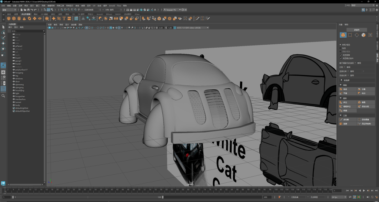This screenshot has height=202, width=379.
Task: Click the Multi-Component (多组件) button
Action: click(357, 30)
